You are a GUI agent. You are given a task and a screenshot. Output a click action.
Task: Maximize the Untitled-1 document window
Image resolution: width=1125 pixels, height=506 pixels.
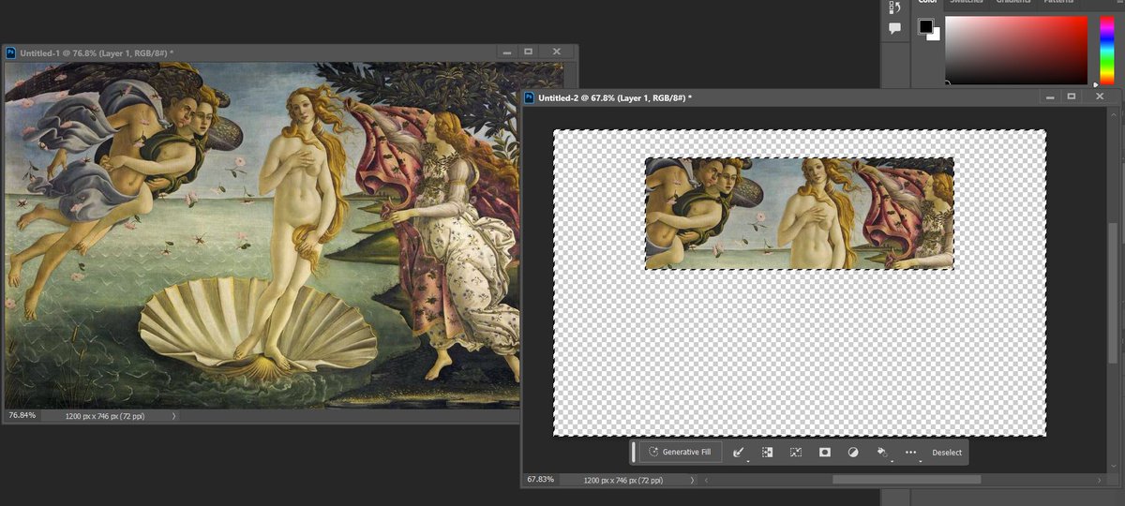point(528,52)
